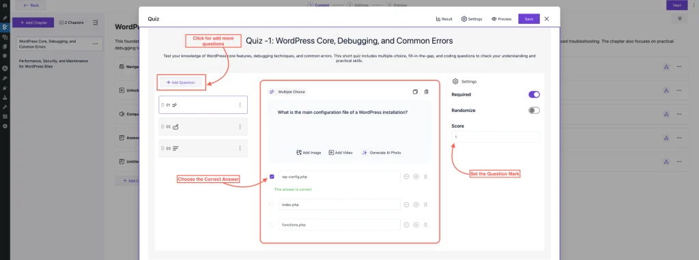699x260 pixels.
Task: Mark index.php as correct answer
Action: 272,205
